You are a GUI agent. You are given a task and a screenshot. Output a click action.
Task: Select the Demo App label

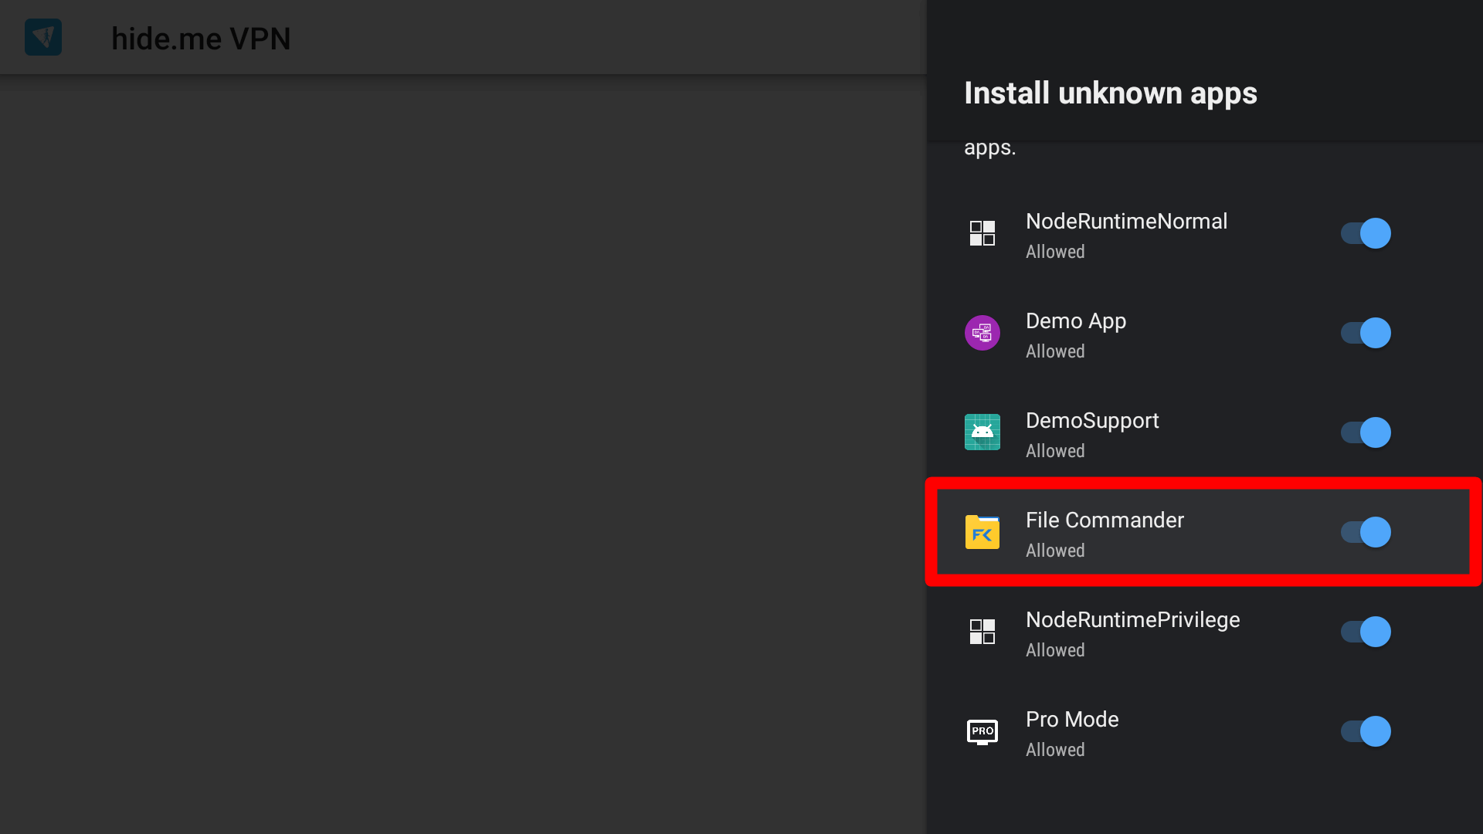click(x=1076, y=321)
